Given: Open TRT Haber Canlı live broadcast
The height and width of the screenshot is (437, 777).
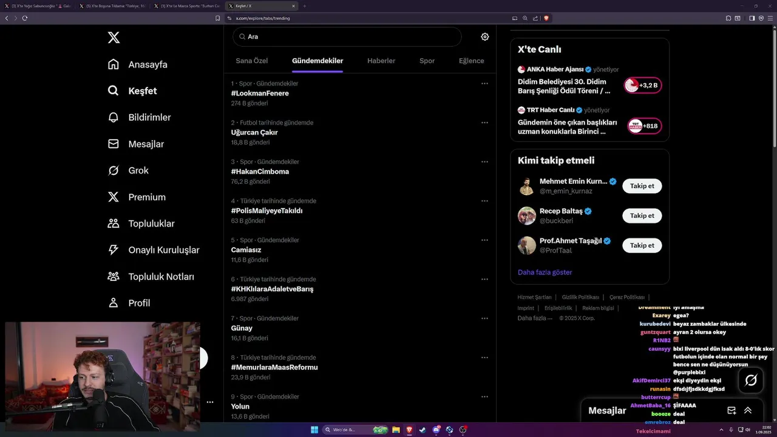Looking at the screenshot, I should [x=589, y=121].
